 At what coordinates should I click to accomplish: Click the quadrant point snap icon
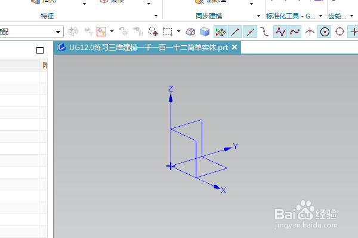click(340, 32)
